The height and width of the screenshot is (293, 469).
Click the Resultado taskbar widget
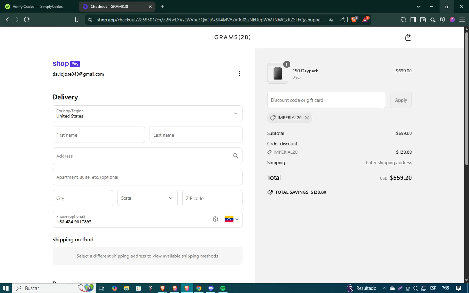361,288
